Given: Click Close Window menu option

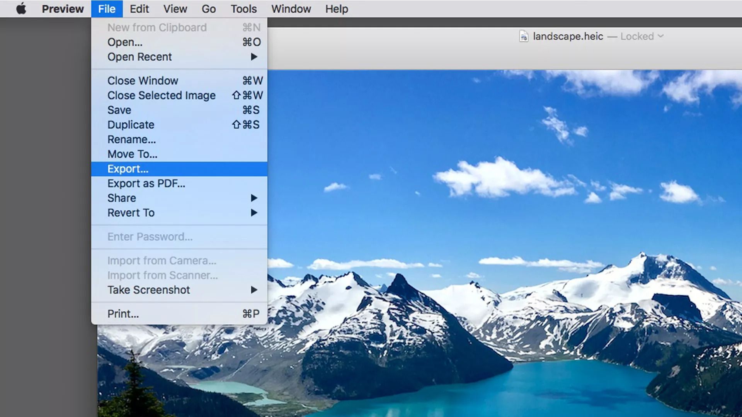Looking at the screenshot, I should pyautogui.click(x=143, y=80).
